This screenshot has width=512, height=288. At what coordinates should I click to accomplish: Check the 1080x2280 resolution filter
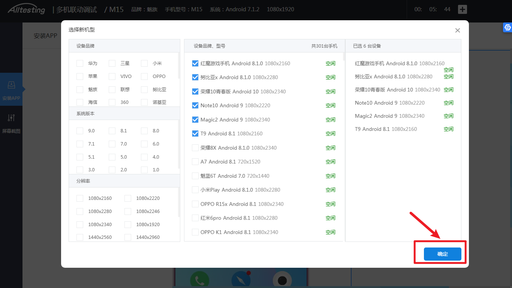coord(80,211)
